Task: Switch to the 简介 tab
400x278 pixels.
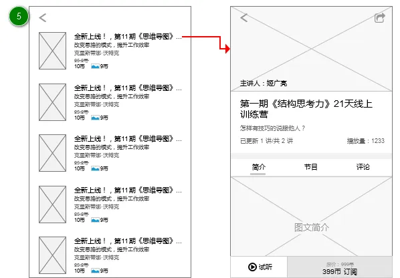Action: tap(258, 167)
